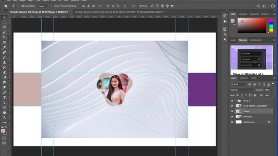Image resolution: width=278 pixels, height=156 pixels.
Task: Toggle lock transparent pixels
Action: [238, 95]
